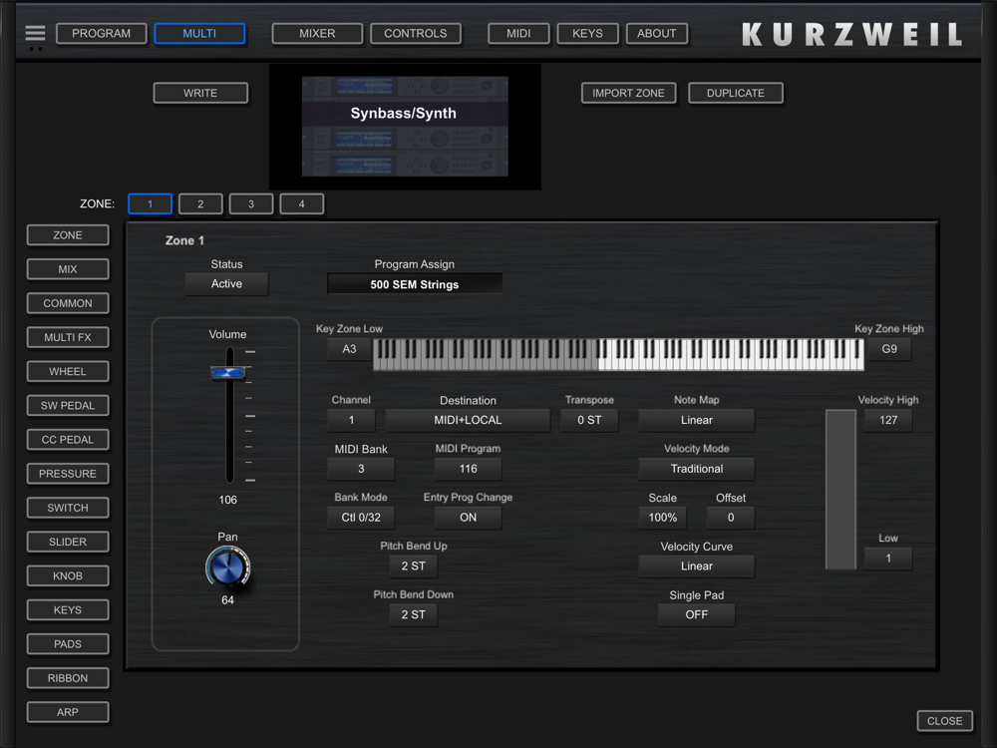Select zone 1
The width and height of the screenshot is (997, 748).
151,203
